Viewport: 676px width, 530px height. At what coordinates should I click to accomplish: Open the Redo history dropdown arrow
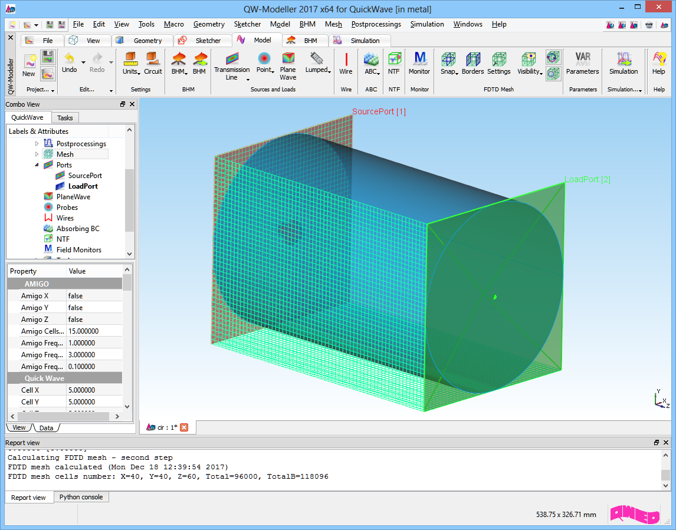pos(111,62)
